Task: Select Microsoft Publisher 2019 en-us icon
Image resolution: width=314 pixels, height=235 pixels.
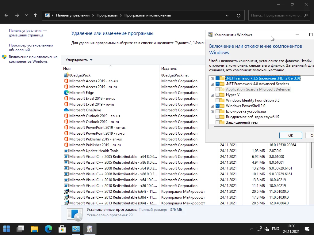Action: pyautogui.click(x=66, y=139)
